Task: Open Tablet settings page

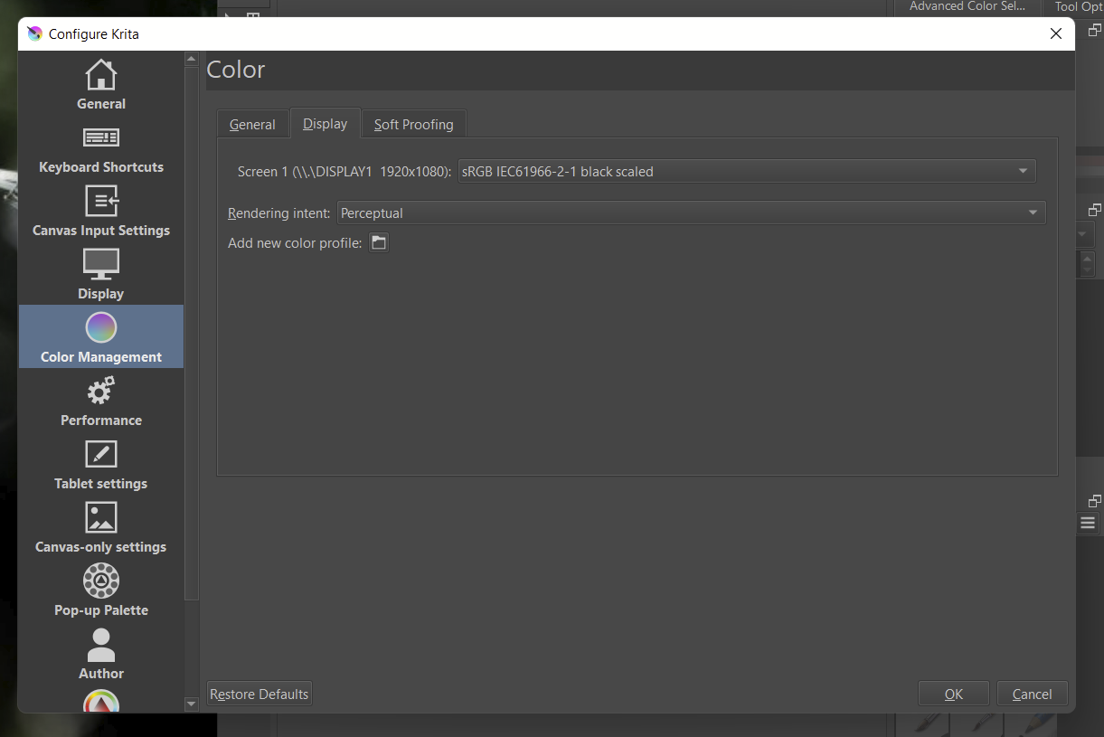Action: [x=101, y=464]
